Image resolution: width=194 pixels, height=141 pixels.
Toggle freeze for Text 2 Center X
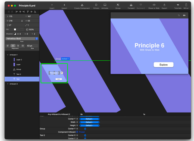[77, 135]
